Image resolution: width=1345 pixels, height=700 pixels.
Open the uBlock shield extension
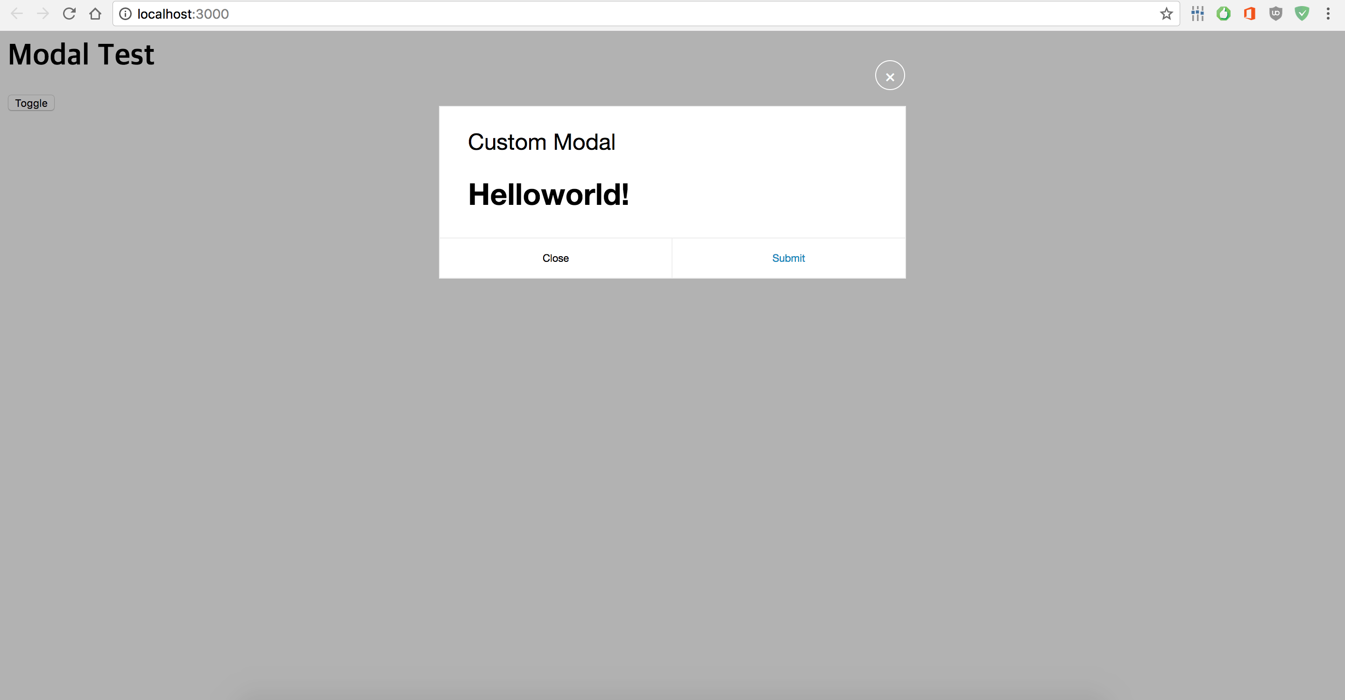[x=1275, y=14]
